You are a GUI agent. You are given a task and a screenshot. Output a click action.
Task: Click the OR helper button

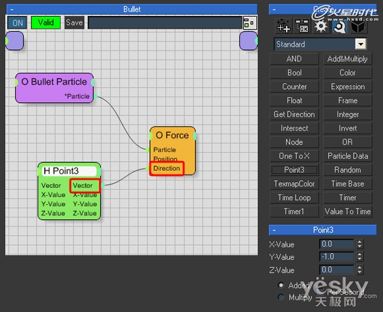point(348,142)
